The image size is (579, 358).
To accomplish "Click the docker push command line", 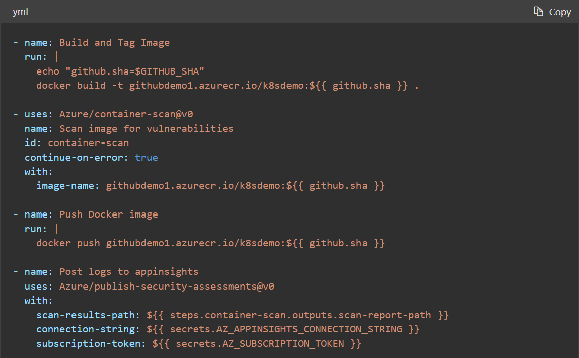I will click(x=211, y=243).
